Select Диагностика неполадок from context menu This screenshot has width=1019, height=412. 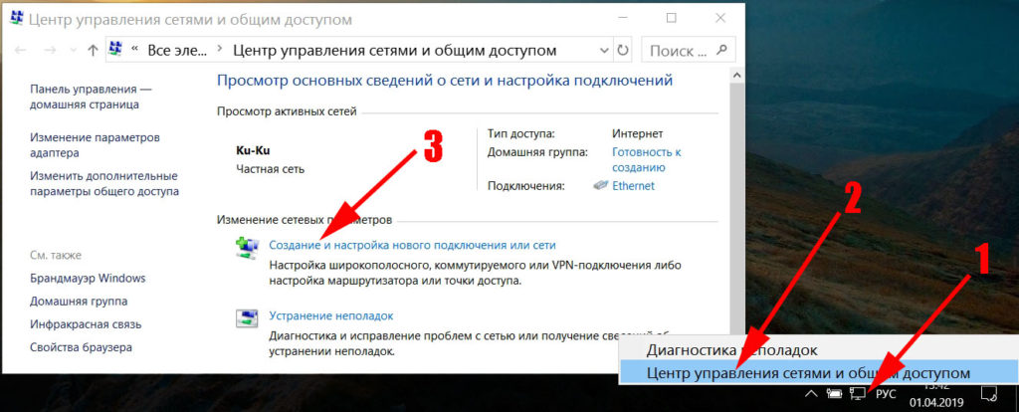pyautogui.click(x=731, y=349)
